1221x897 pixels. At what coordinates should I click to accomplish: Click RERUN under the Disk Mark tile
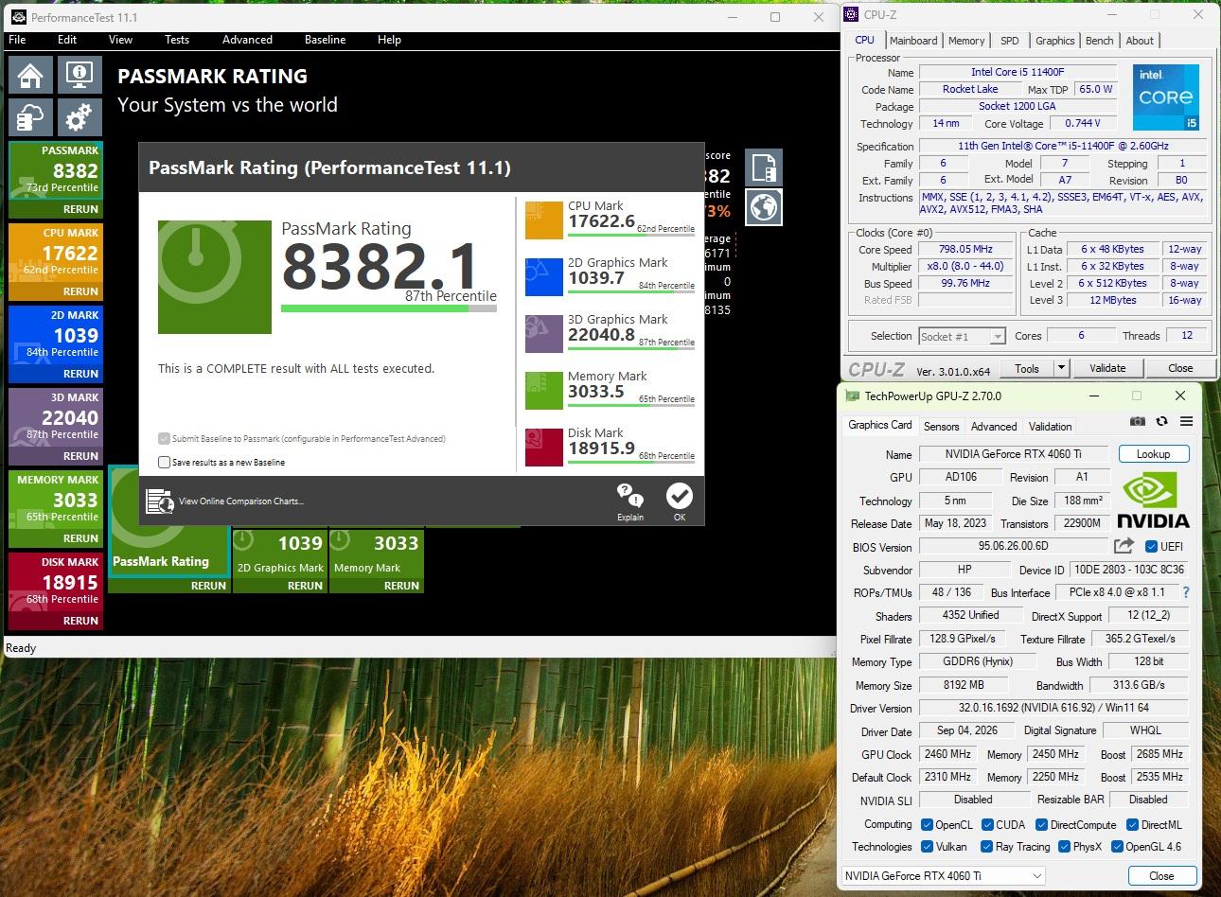[80, 621]
